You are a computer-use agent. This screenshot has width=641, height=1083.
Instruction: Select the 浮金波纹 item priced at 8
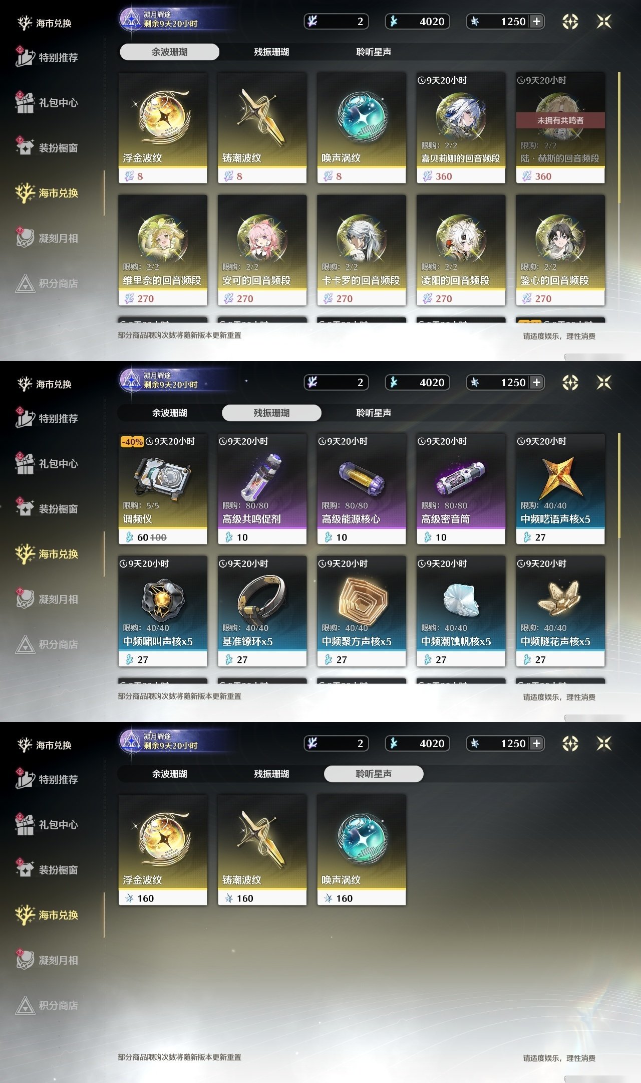pyautogui.click(x=163, y=128)
